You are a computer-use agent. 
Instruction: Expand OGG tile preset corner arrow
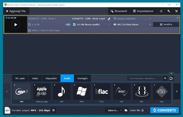pos(154,85)
